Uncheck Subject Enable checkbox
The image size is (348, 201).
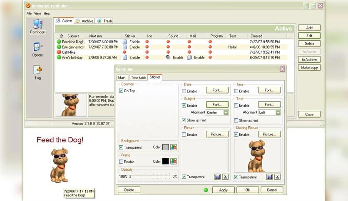click(x=184, y=105)
